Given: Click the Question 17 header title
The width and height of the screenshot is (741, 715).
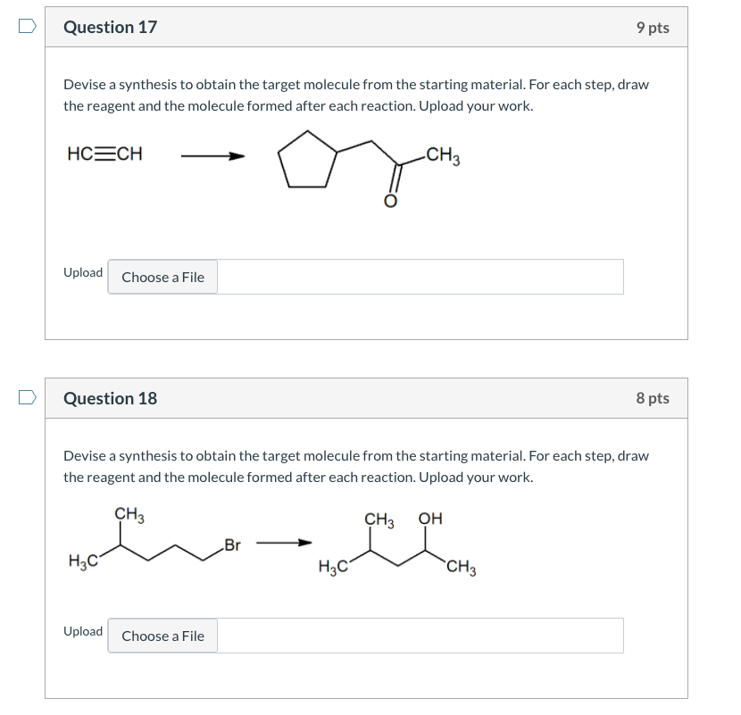Looking at the screenshot, I should click(x=110, y=27).
